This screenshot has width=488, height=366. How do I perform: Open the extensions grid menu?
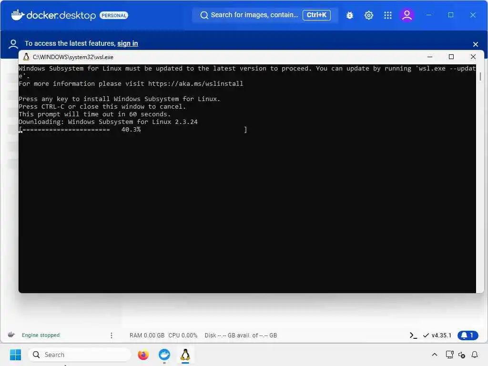click(x=388, y=15)
